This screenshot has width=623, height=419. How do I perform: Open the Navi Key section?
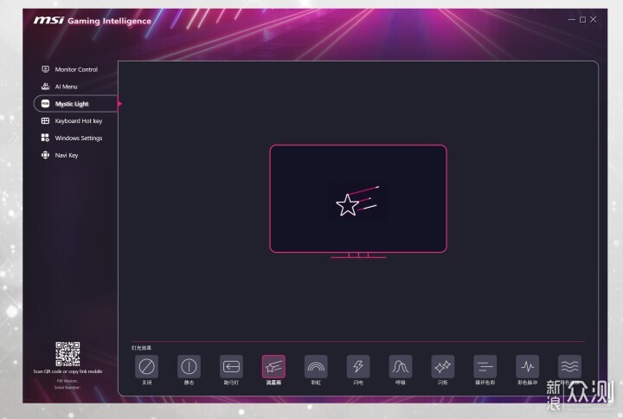60,155
